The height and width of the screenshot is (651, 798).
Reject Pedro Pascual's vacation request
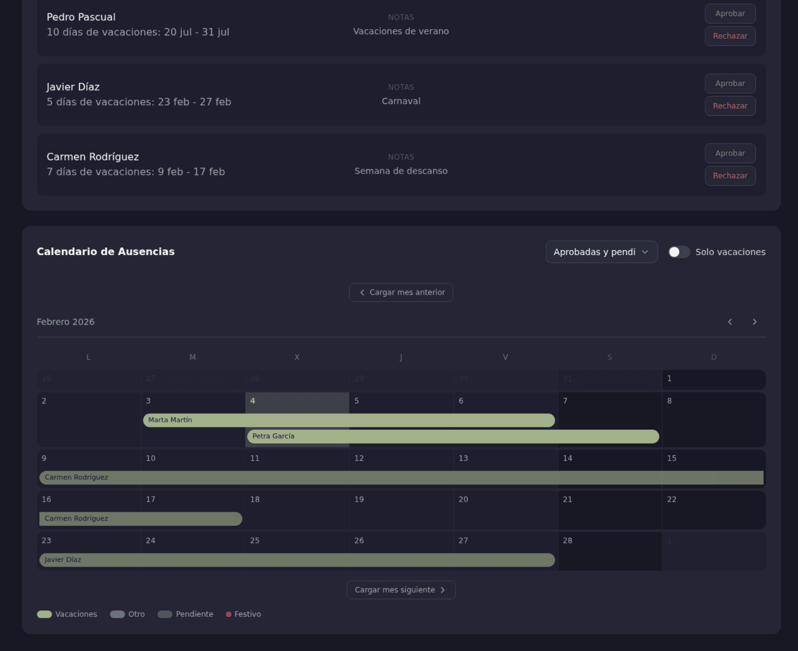730,36
